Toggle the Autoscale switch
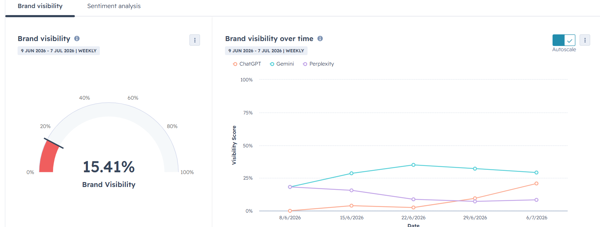Image resolution: width=600 pixels, height=227 pixels. point(564,40)
